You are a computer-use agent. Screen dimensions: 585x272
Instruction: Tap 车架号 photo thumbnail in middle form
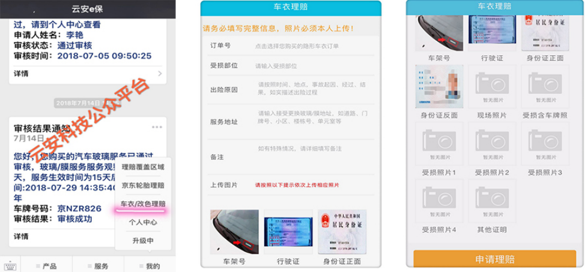[x=234, y=231]
